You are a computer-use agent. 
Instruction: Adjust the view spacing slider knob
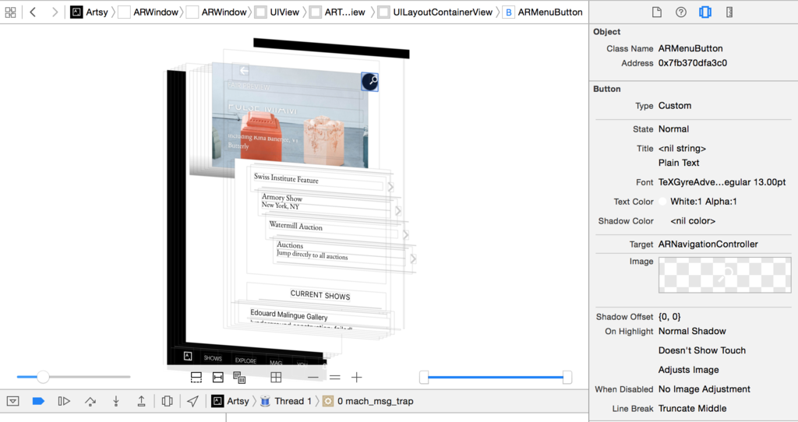click(x=44, y=377)
